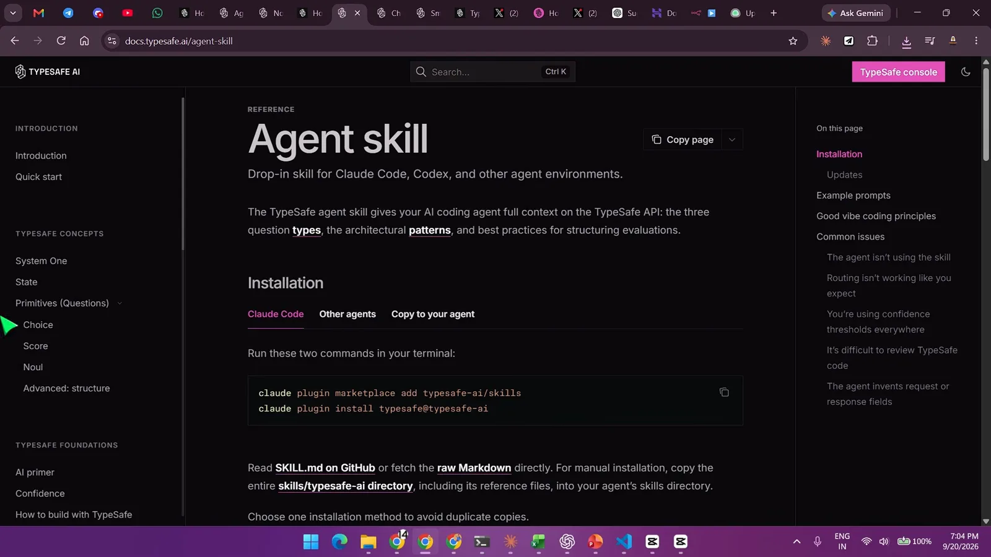Switch to Copy to your agent tab
The height and width of the screenshot is (557, 991).
433,314
